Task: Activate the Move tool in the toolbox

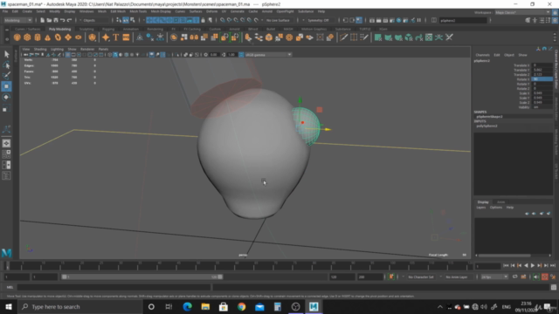Action: coord(6,86)
